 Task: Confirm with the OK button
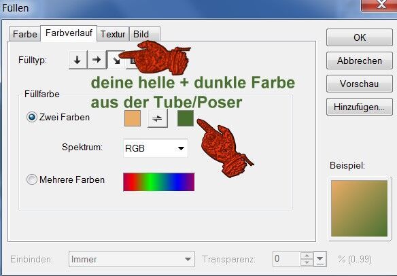point(360,37)
